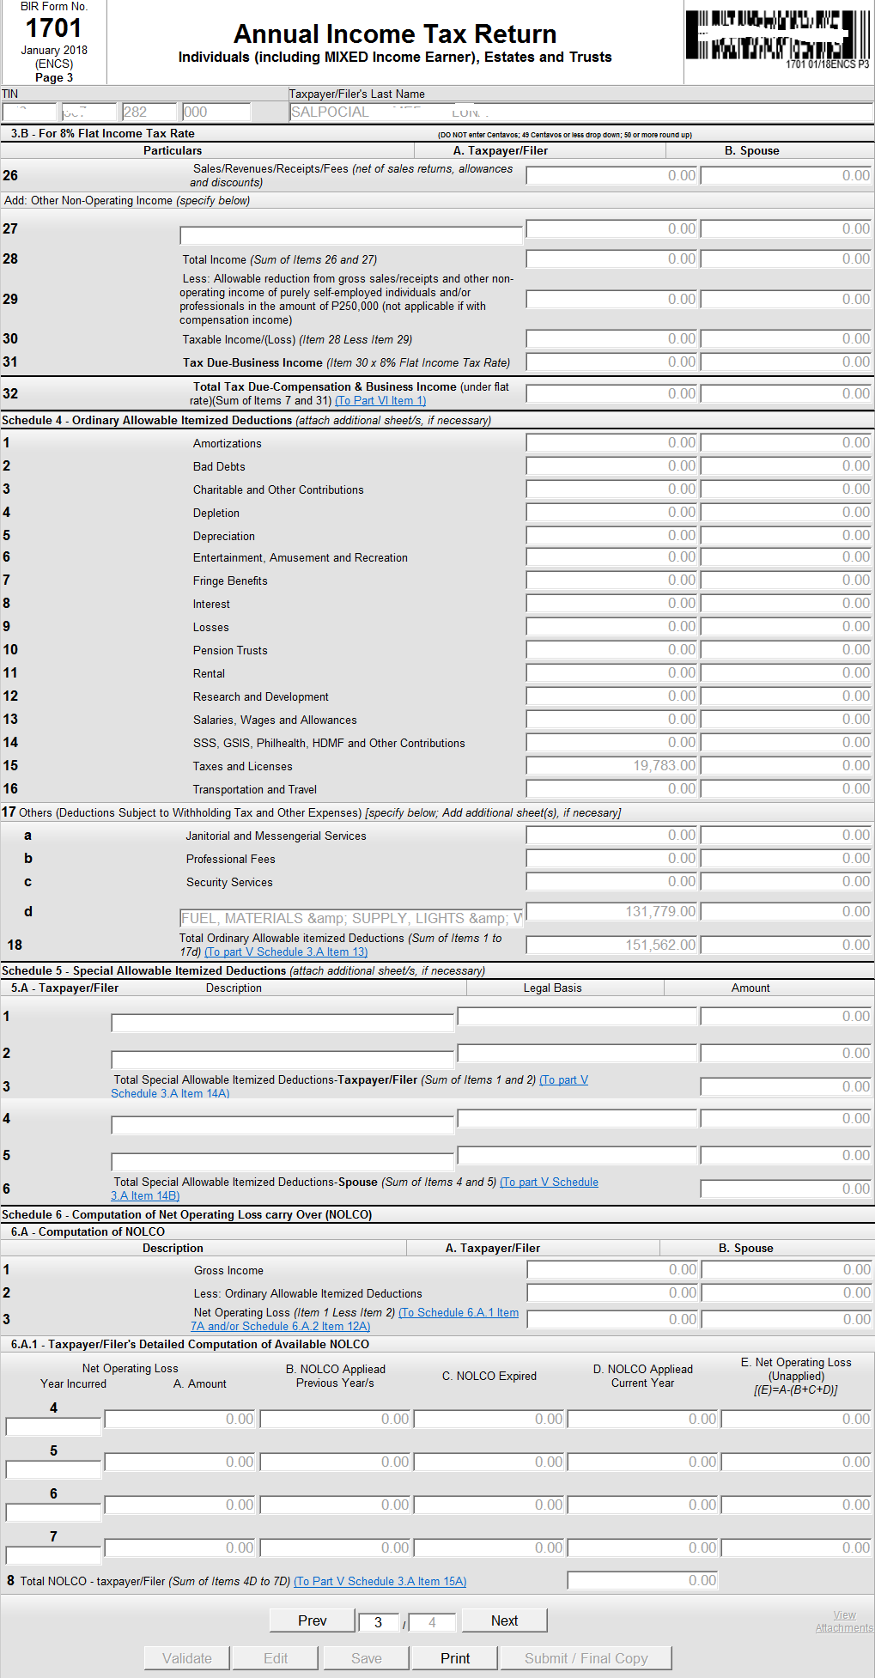Click Item 32 Total Tax Due Taxpayer field
This screenshot has height=1678, width=875.
612,394
